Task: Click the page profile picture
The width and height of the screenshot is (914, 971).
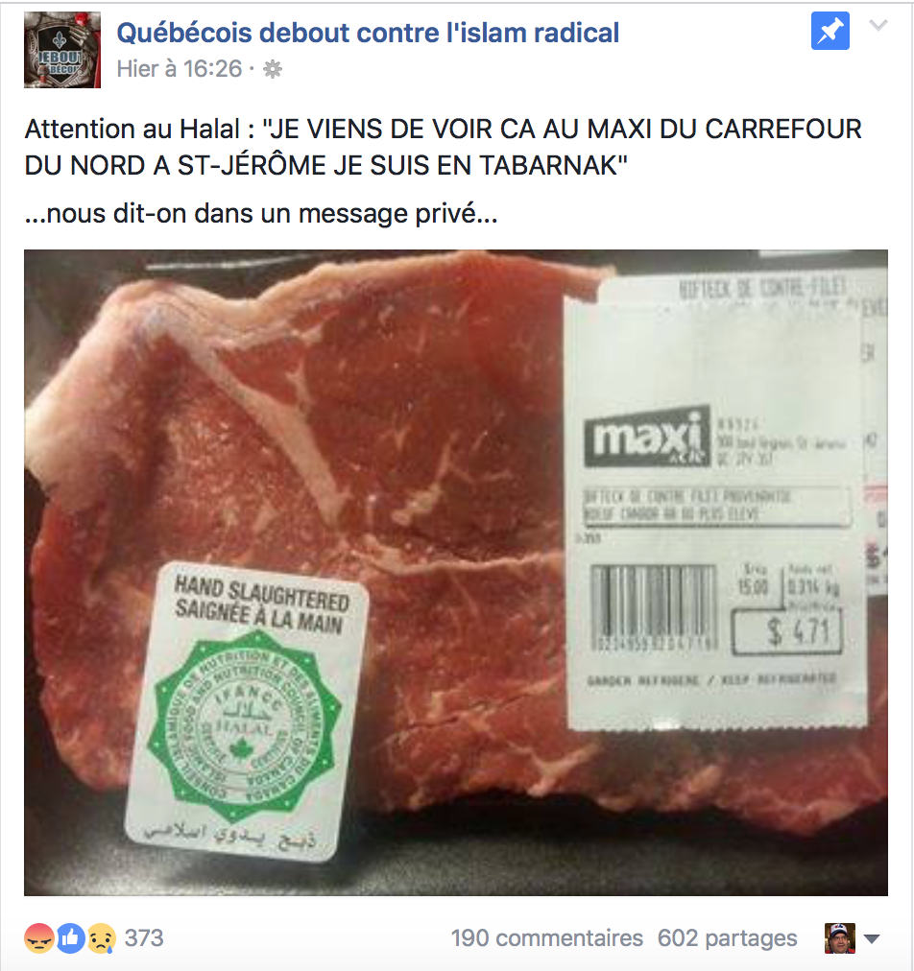Action: coord(62,50)
